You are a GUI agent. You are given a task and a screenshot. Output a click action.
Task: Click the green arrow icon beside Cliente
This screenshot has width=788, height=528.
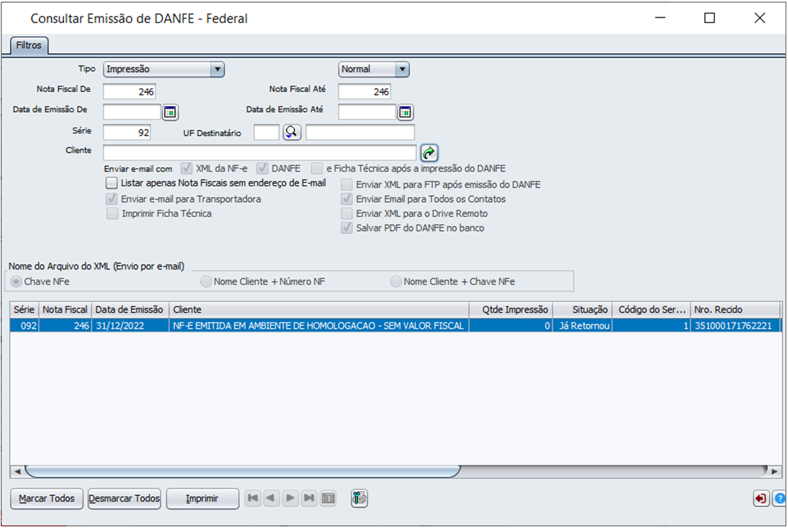click(x=429, y=152)
